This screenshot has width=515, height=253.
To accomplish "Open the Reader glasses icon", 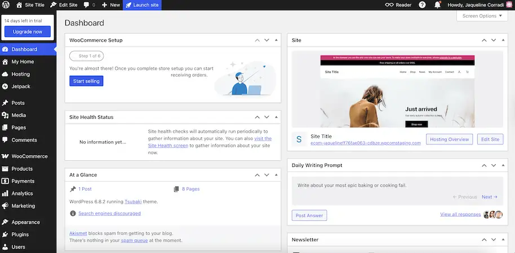I will coord(390,4).
